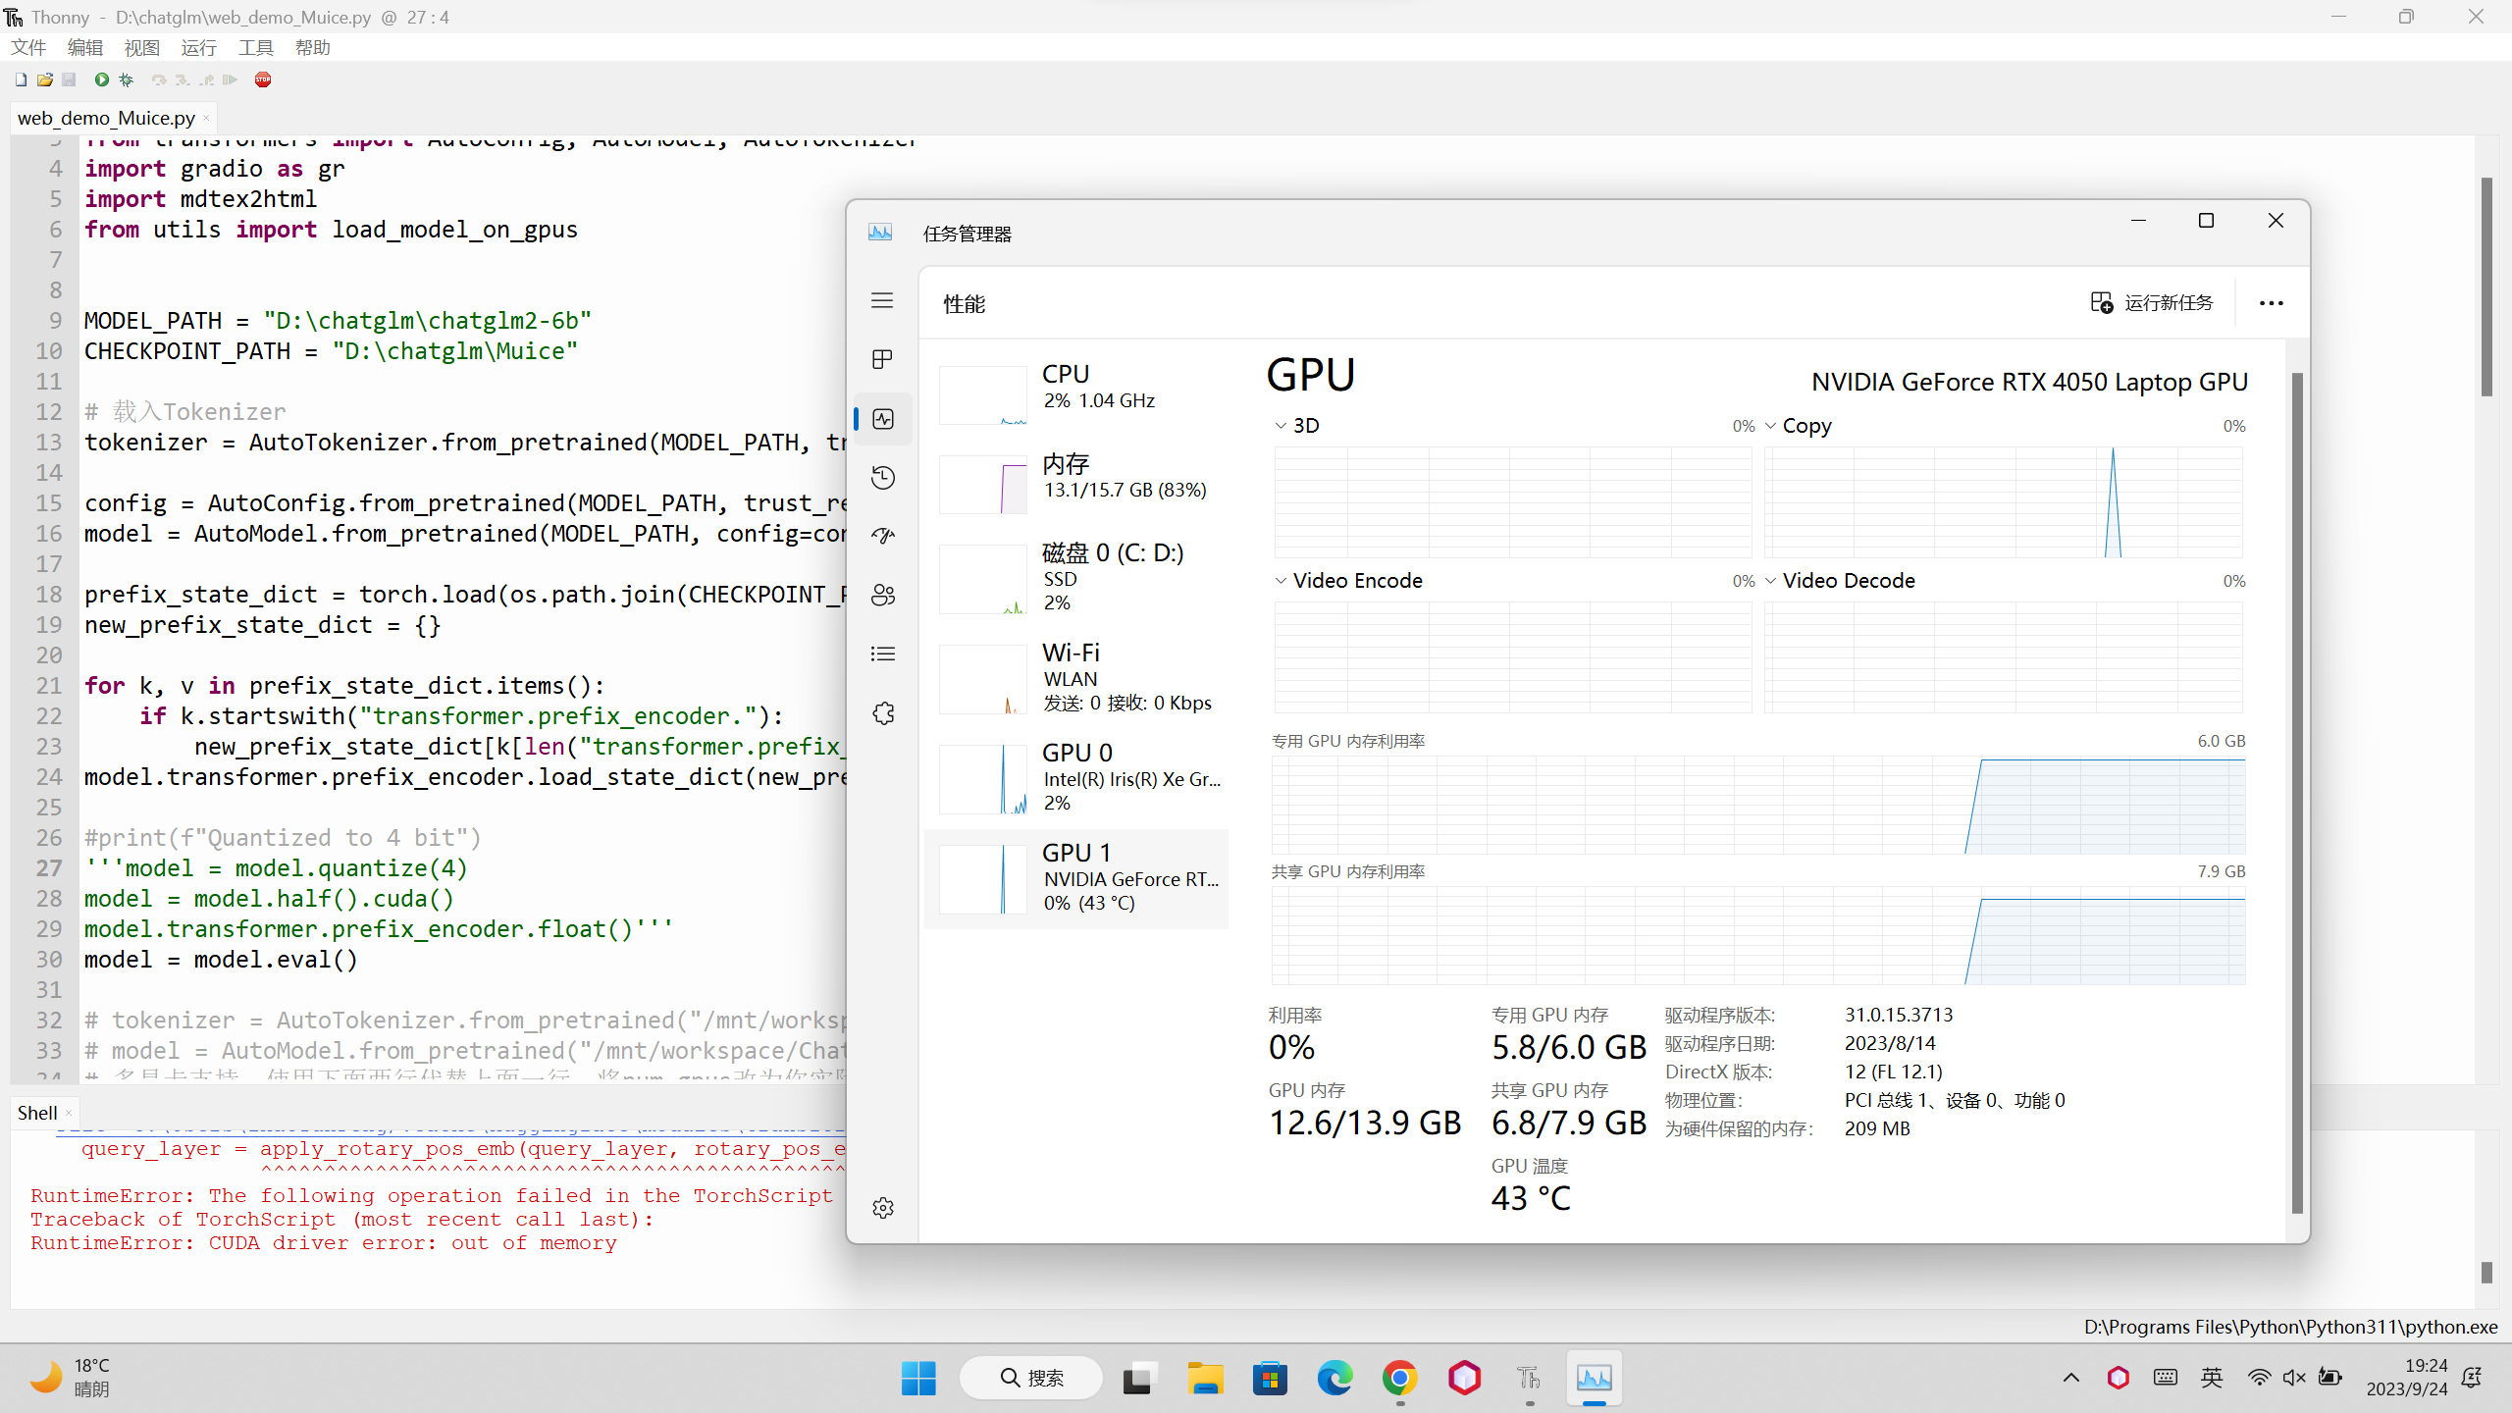Save the script with the disk icon
The height and width of the screenshot is (1413, 2512).
pyautogui.click(x=69, y=79)
